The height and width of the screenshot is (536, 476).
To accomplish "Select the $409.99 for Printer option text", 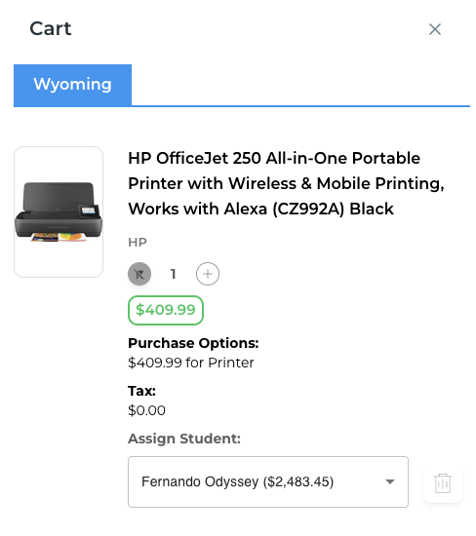I will (x=191, y=363).
